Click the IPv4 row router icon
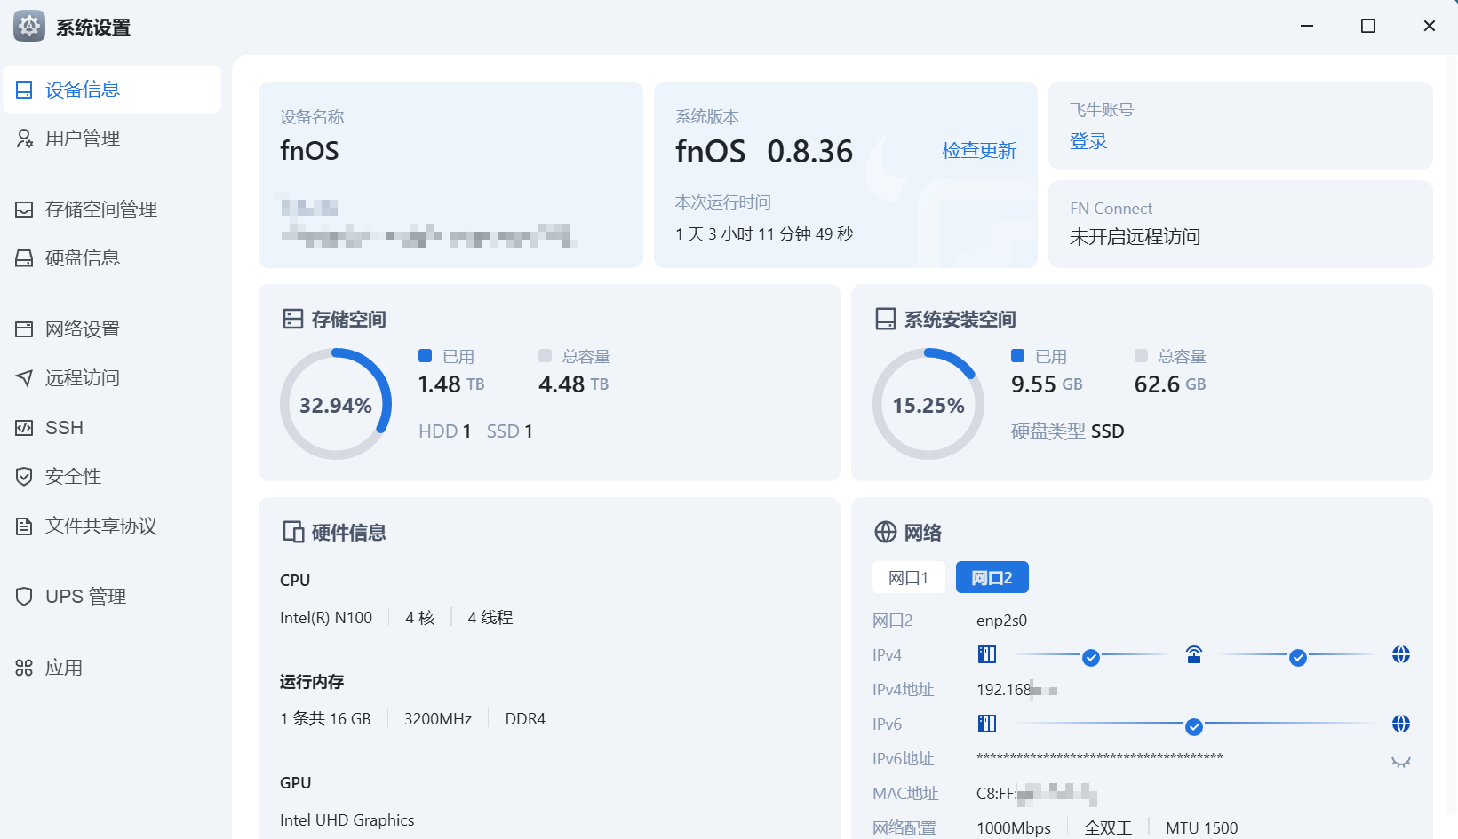Screen dimensions: 1458x839 coord(1194,654)
